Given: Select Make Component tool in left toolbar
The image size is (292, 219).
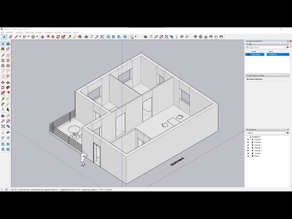Looking at the screenshot, I should (x=8, y=44).
